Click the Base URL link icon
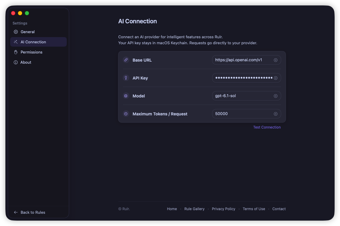Image resolution: width=340 pixels, height=226 pixels. point(126,60)
